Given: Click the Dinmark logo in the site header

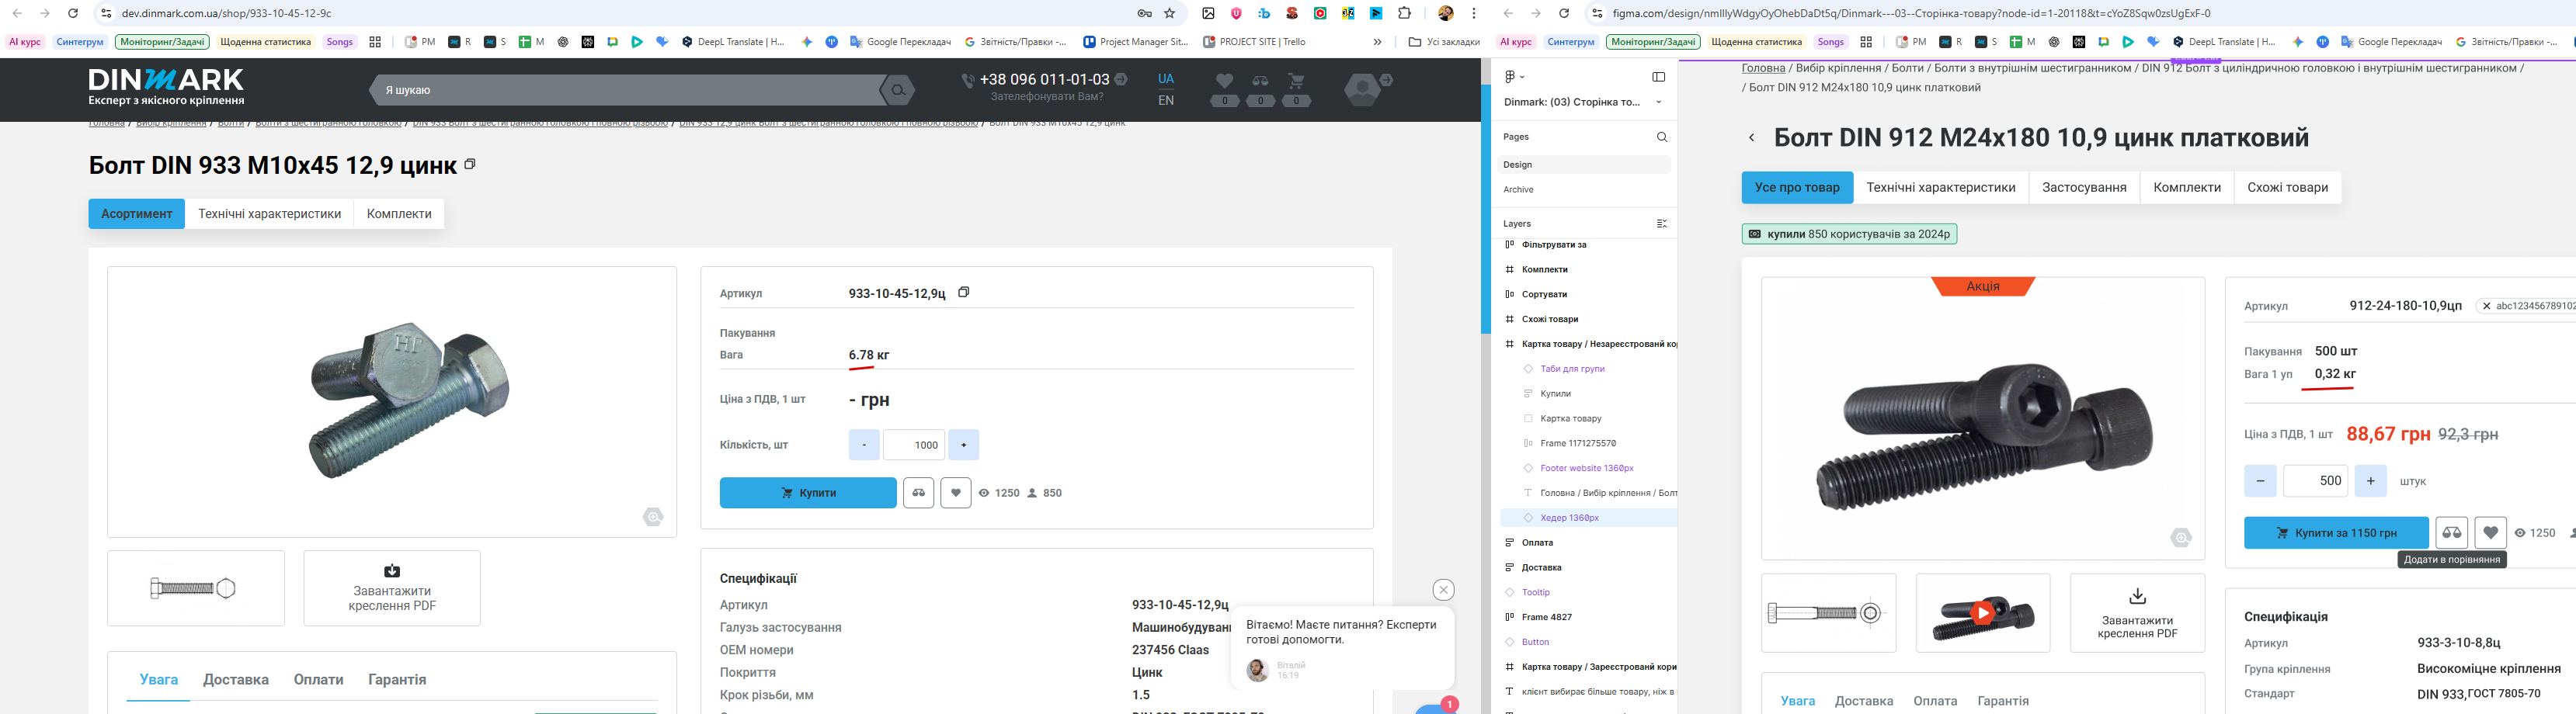Looking at the screenshot, I should pos(166,87).
